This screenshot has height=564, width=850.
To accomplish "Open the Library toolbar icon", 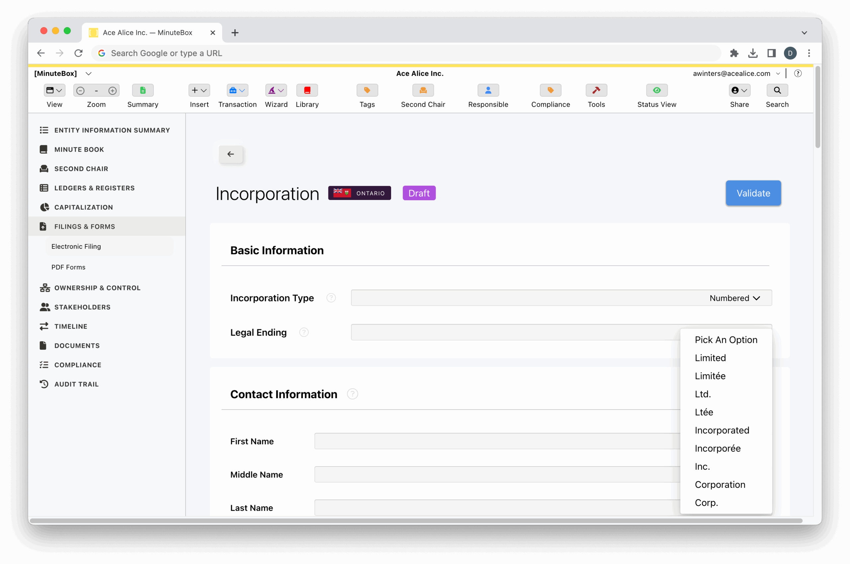I will 307,90.
